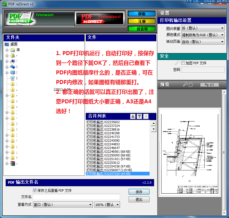229x218 pixels.
Task: Click the 退出 exit button
Action: 139,200
